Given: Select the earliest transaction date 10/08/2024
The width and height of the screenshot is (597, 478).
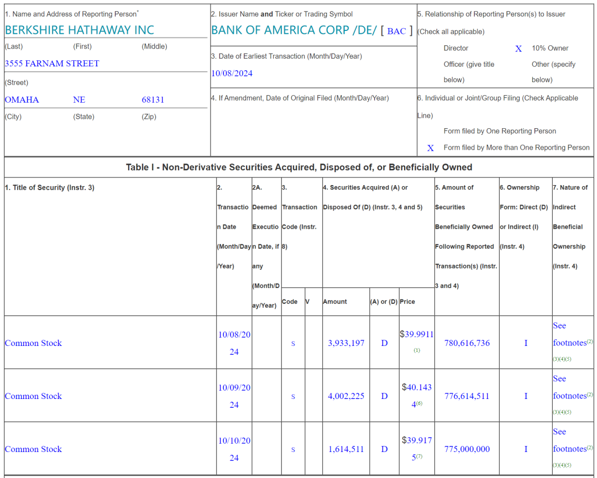Looking at the screenshot, I should click(x=232, y=73).
